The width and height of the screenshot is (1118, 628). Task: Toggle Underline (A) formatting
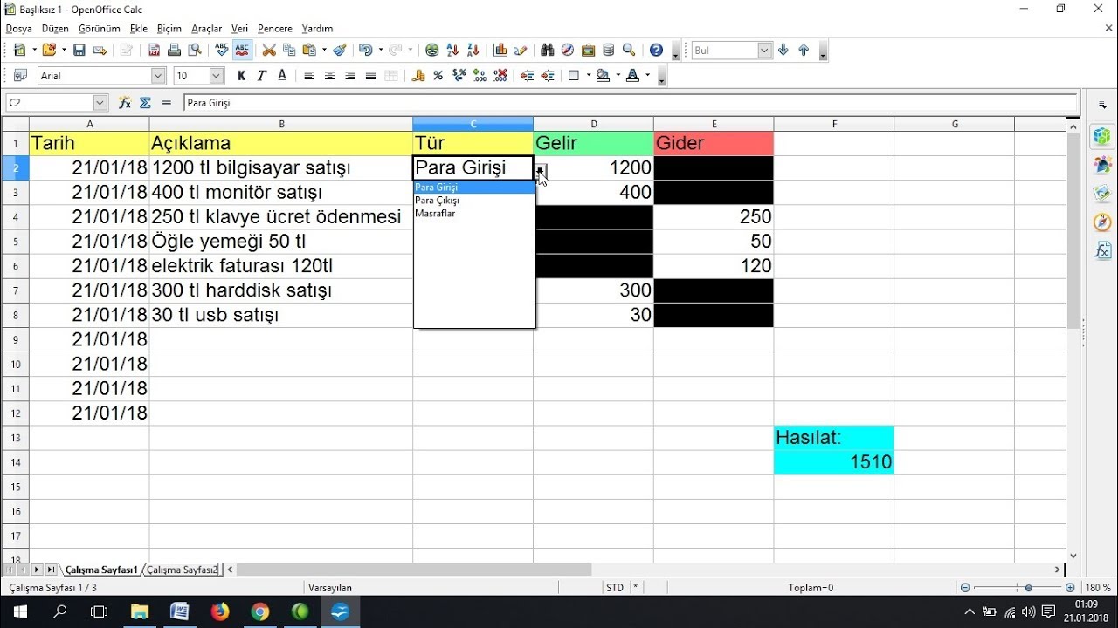[x=282, y=76]
